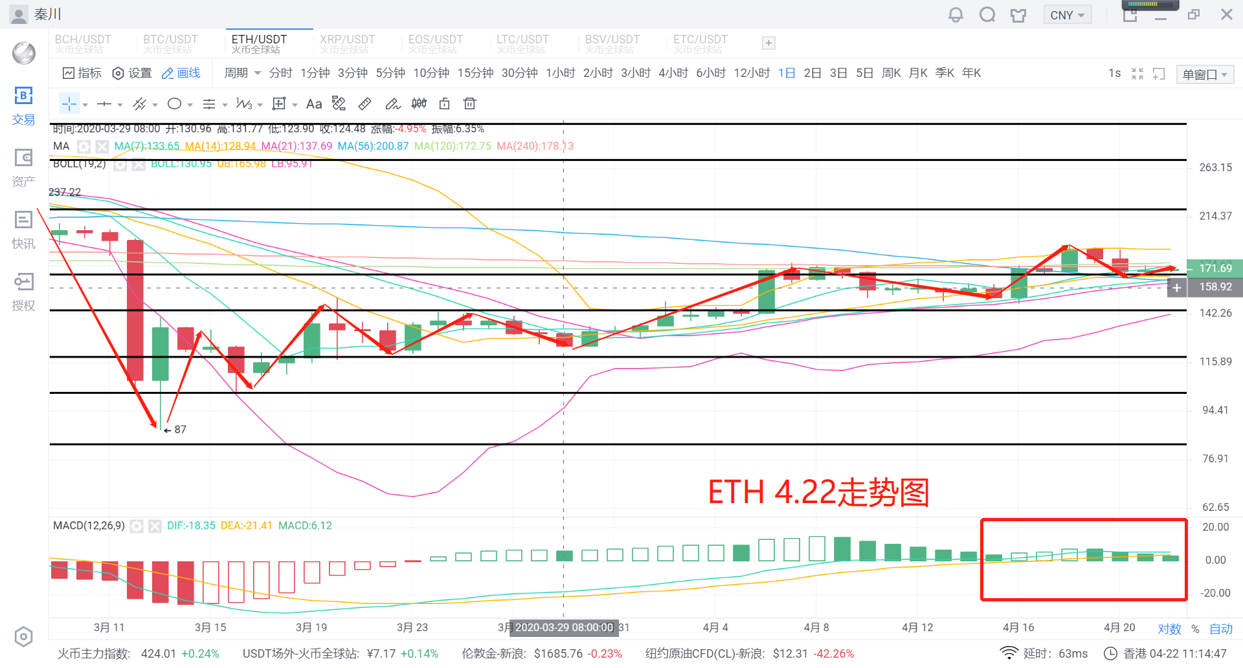Toggle the 画线 drawing toolbar
This screenshot has width=1243, height=668.
click(x=181, y=73)
